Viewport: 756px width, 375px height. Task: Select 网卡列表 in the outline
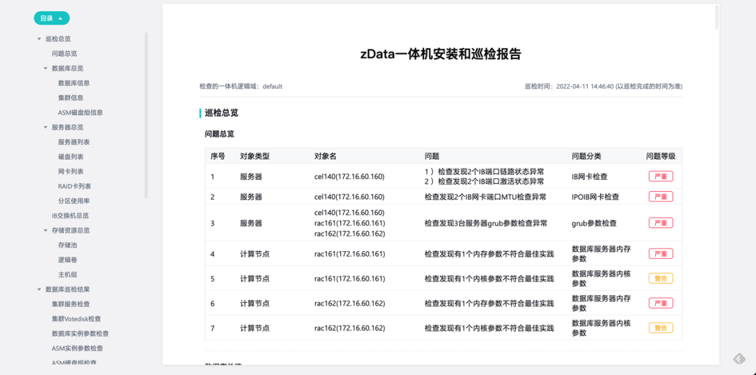pyautogui.click(x=71, y=171)
